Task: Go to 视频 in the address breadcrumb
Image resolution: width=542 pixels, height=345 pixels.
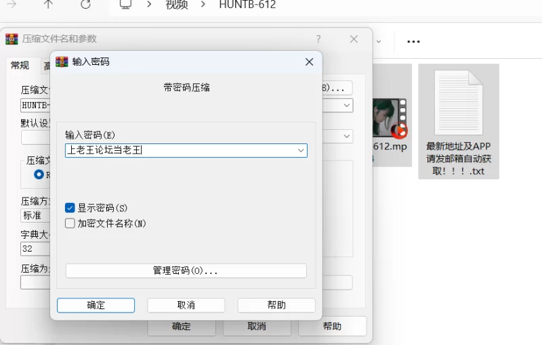Action: pos(177,4)
